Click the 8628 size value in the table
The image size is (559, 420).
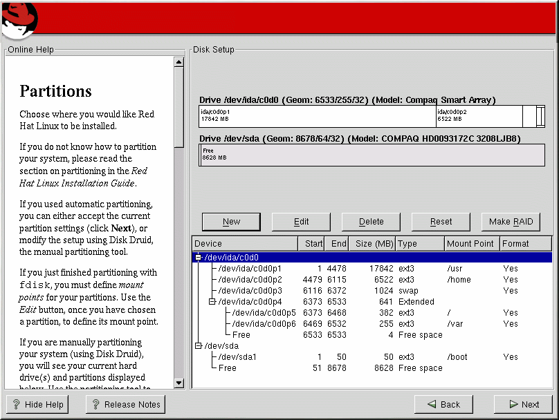point(383,367)
